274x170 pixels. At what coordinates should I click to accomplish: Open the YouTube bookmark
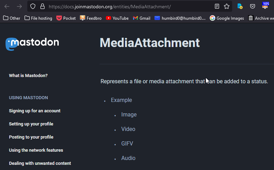(117, 18)
